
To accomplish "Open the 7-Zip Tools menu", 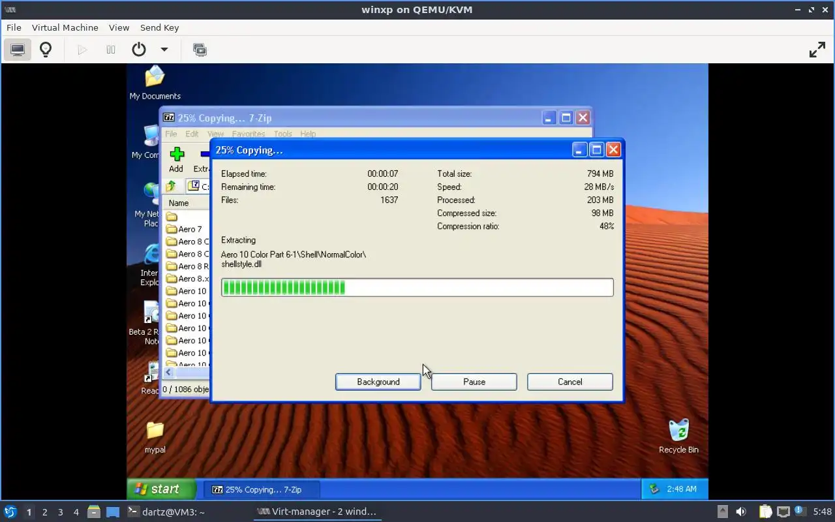I will pyautogui.click(x=282, y=134).
